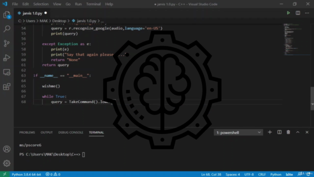This screenshot has width=314, height=177.
Task: Open the Help menu
Action: 109,4
